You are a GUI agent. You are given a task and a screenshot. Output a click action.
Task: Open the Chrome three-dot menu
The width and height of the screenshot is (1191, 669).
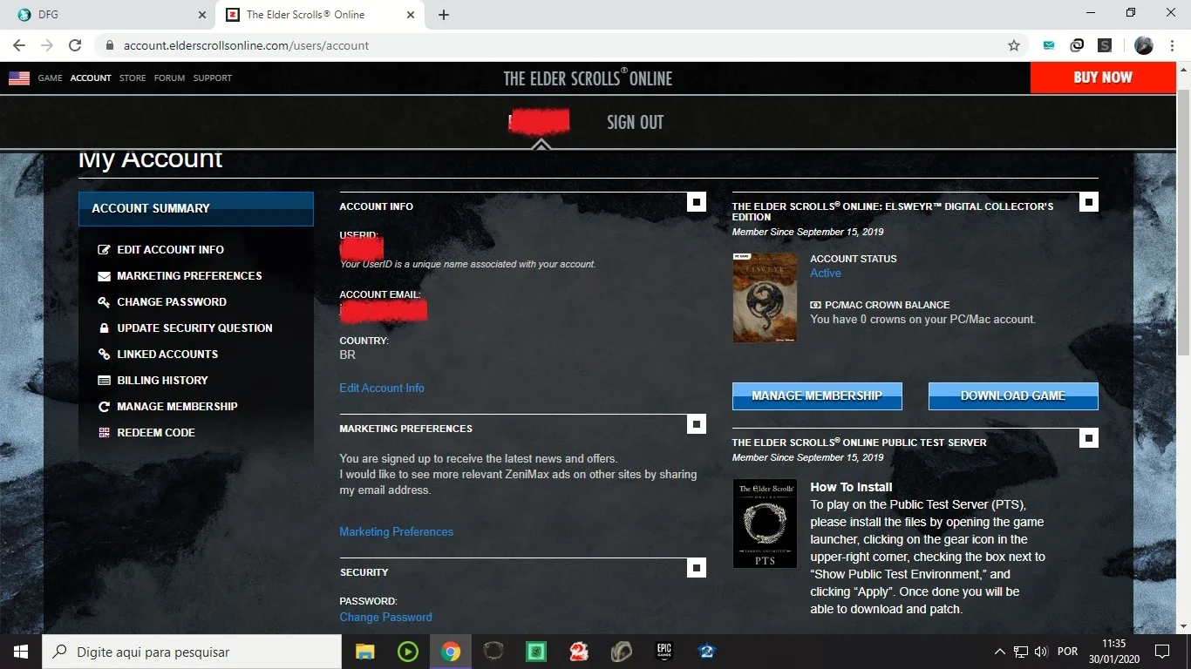[1173, 45]
